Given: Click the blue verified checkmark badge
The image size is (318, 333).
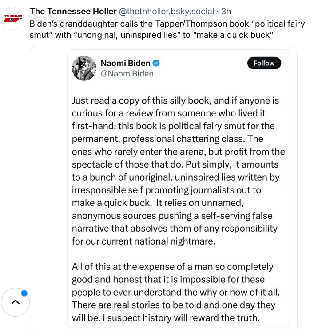Looking at the screenshot, I should [x=156, y=63].
